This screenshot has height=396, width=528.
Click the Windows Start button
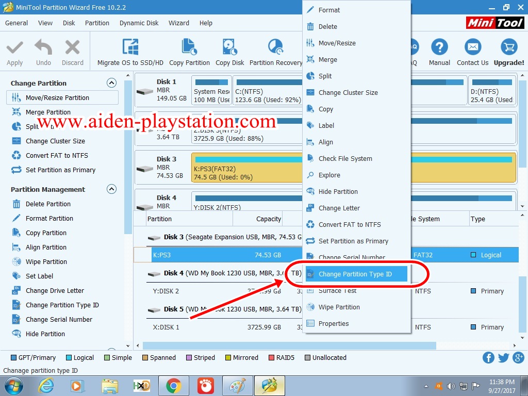(x=13, y=386)
